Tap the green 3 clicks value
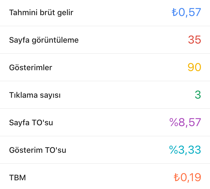This screenshot has width=210, height=189. tap(198, 95)
